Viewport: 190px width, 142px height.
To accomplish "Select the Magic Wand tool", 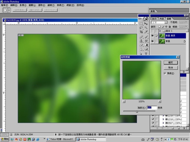I will 146,28.
